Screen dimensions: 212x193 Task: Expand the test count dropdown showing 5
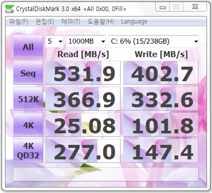[x=54, y=41]
